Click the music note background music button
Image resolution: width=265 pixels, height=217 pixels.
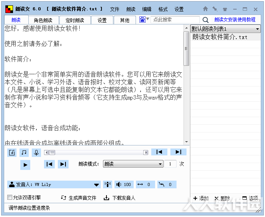24,153
